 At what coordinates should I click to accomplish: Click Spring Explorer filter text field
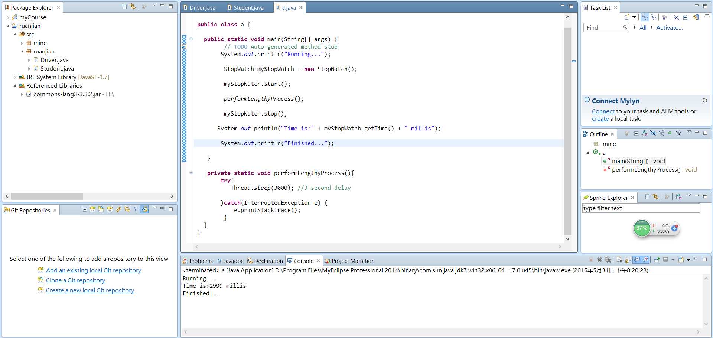[x=641, y=208]
